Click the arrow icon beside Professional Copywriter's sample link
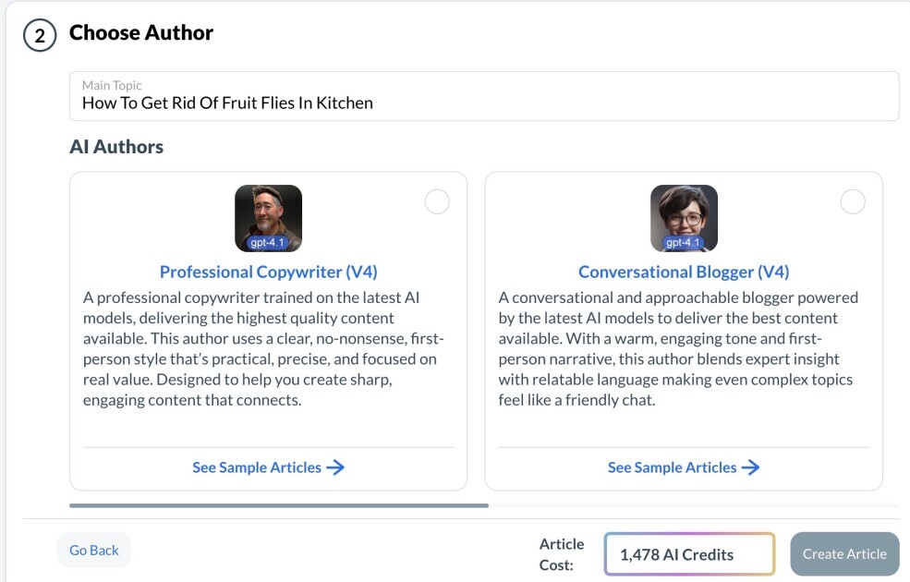910x582 pixels. (x=336, y=467)
